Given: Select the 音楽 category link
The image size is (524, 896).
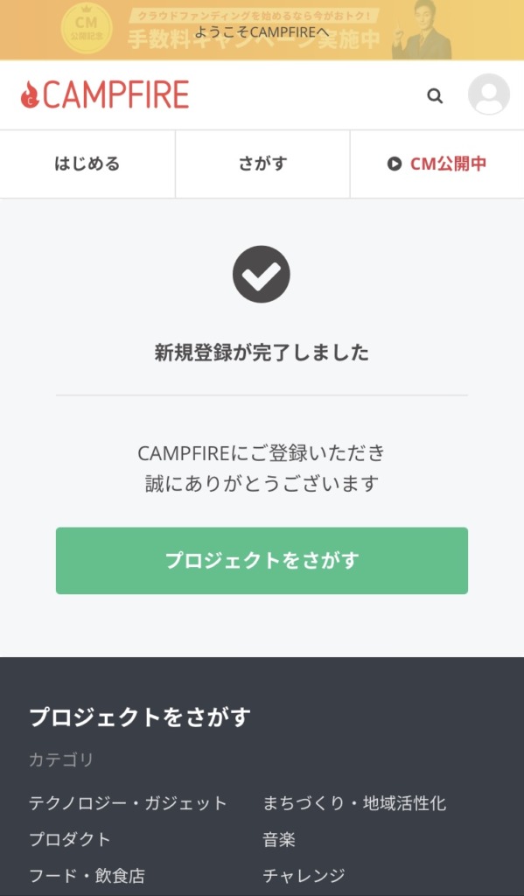Looking at the screenshot, I should [279, 839].
